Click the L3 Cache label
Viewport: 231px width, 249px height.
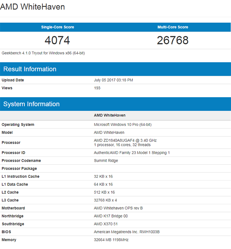tap(10, 200)
